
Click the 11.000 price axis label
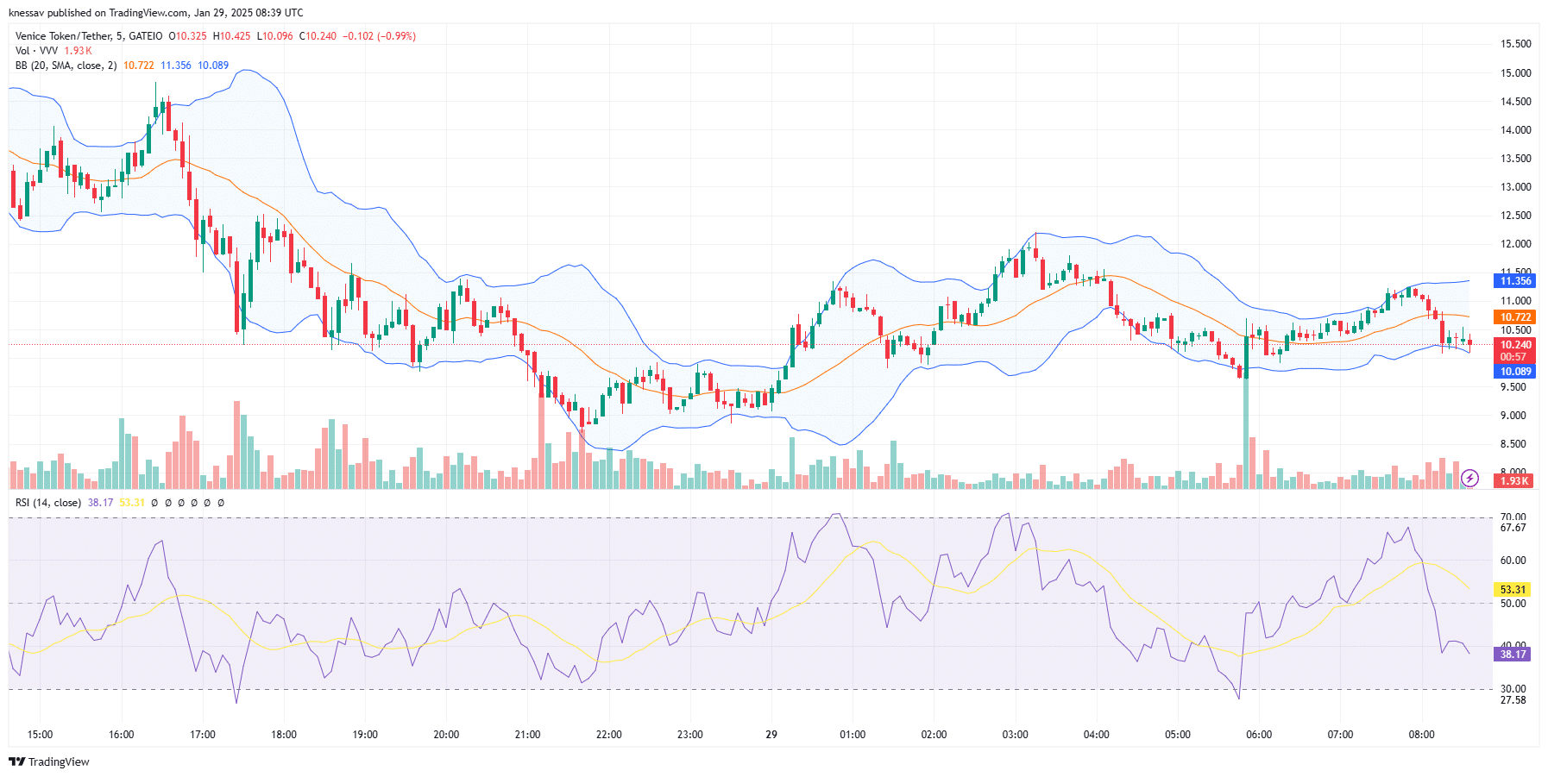point(1515,301)
